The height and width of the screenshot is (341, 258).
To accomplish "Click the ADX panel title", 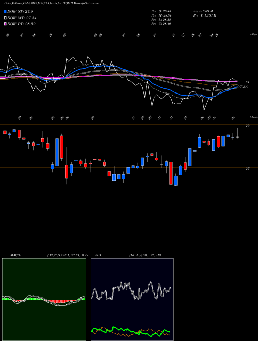I will [x=98, y=255].
